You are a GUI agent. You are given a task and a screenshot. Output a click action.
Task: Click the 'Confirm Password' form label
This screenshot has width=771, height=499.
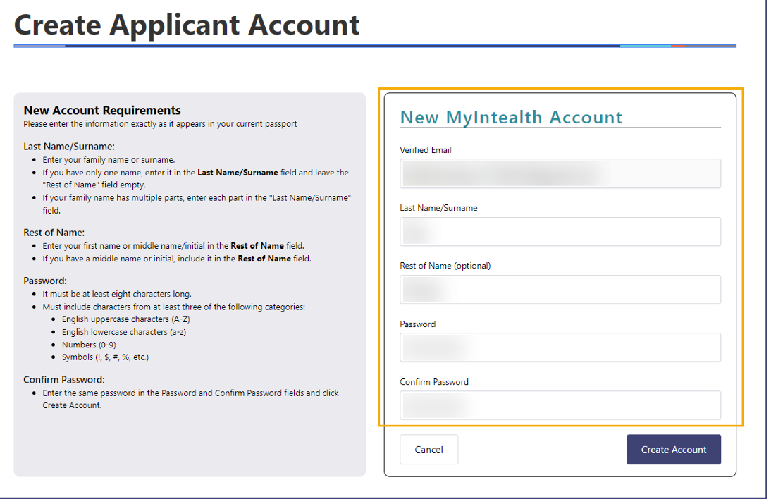(x=433, y=382)
